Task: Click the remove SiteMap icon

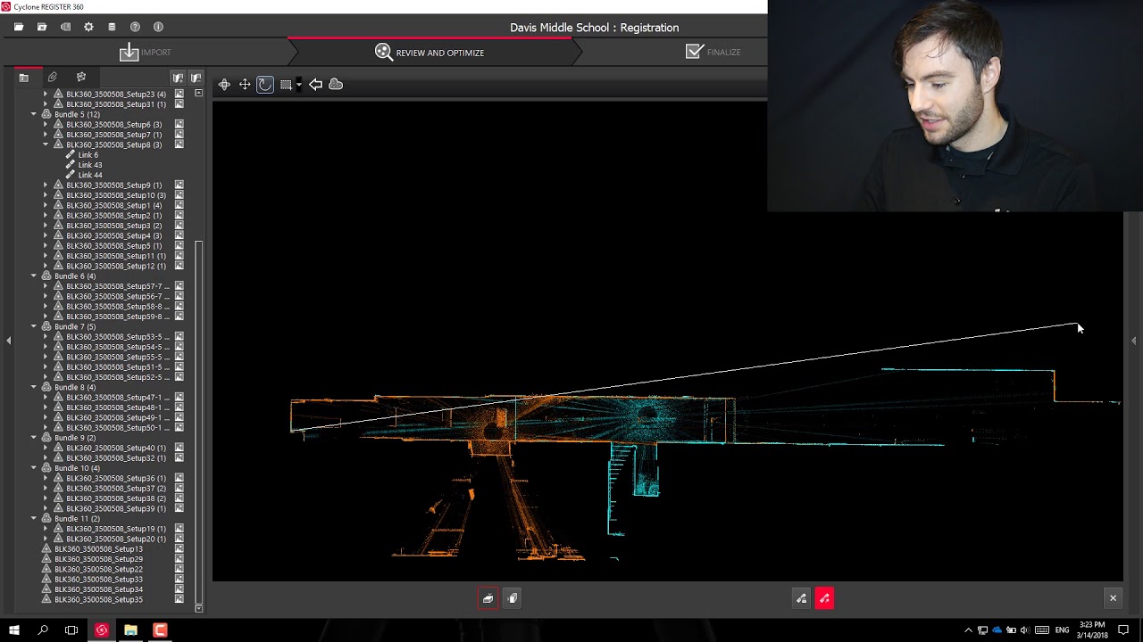Action: click(x=196, y=78)
